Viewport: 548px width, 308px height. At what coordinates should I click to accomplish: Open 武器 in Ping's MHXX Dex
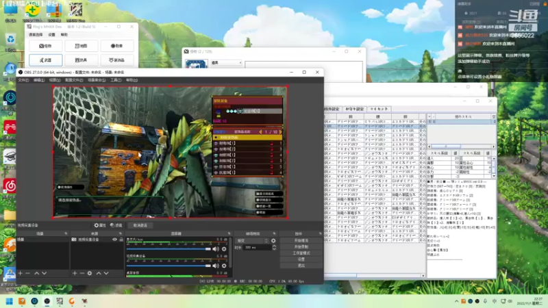[x=46, y=60]
